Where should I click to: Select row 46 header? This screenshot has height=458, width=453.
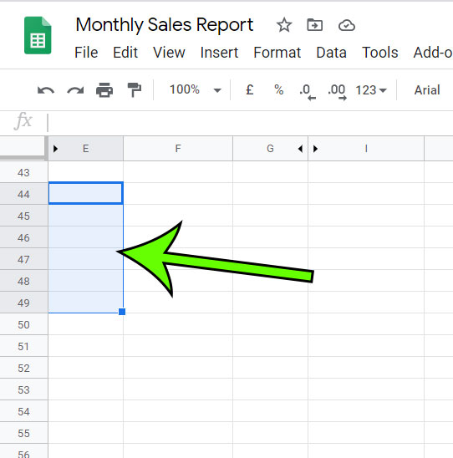(23, 237)
